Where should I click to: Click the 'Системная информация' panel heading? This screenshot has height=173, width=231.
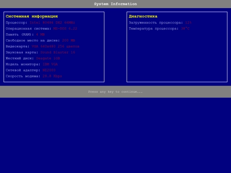32,16
